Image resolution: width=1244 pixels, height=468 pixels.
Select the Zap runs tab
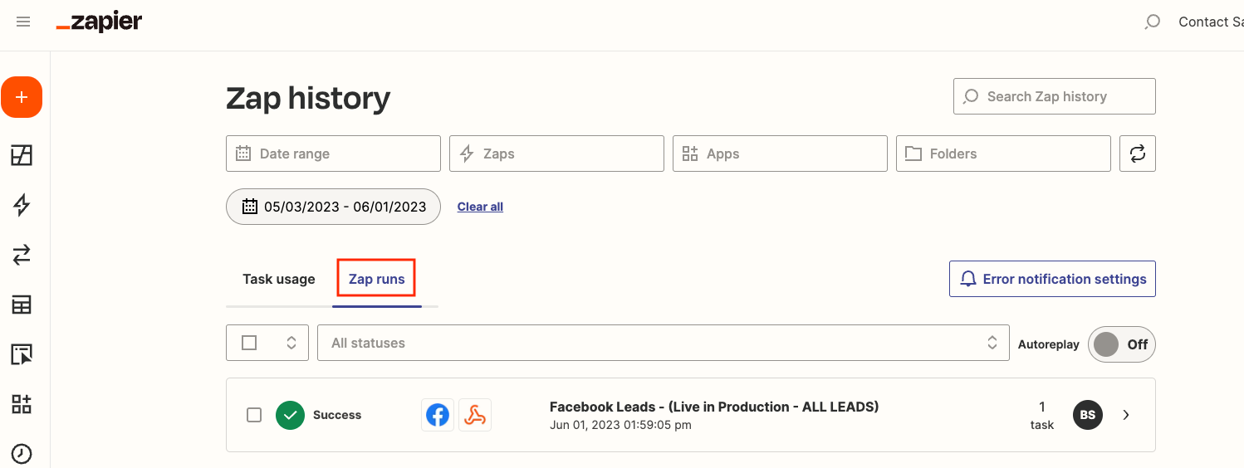376,279
